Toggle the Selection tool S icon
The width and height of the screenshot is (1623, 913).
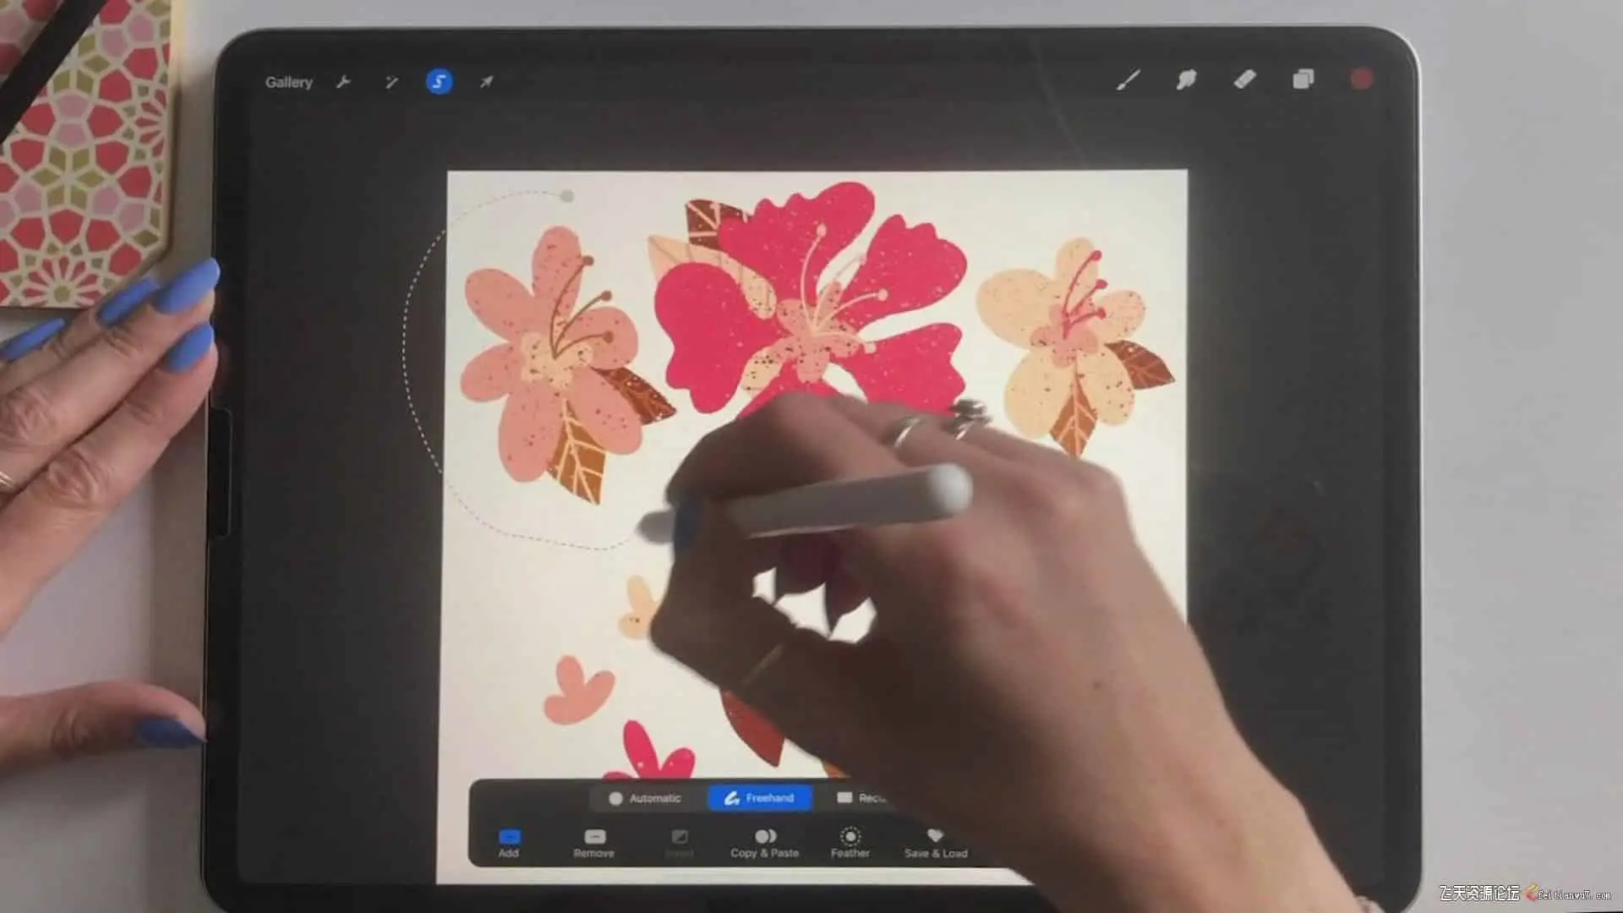click(439, 81)
